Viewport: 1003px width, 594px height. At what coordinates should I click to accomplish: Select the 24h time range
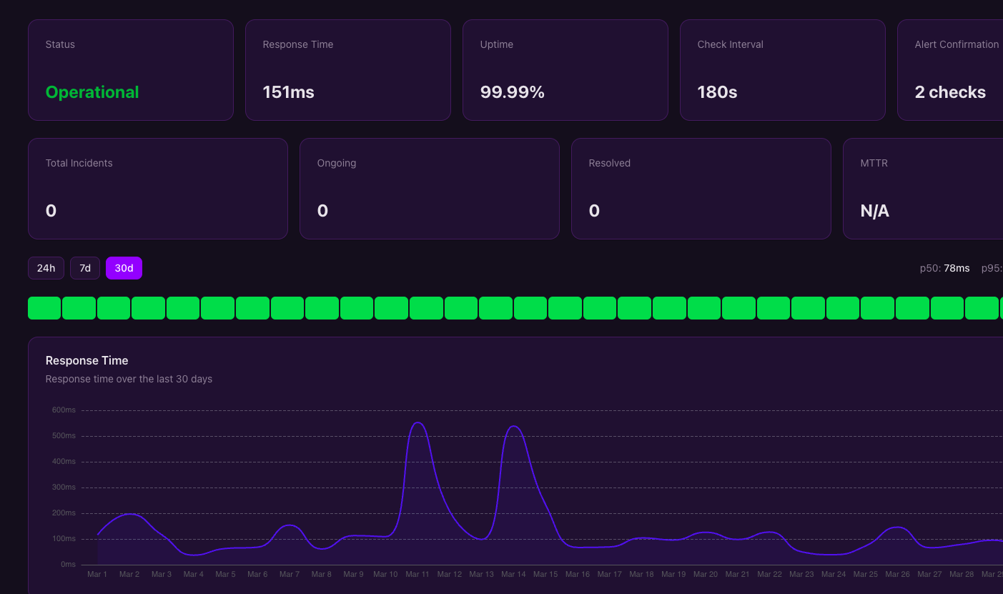click(x=45, y=268)
